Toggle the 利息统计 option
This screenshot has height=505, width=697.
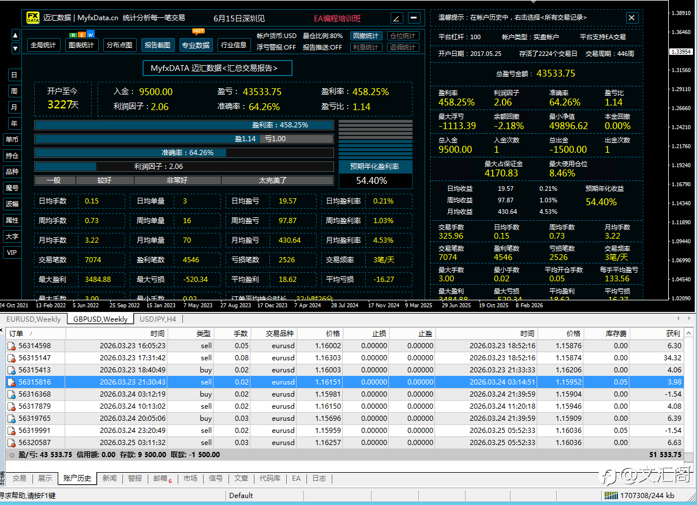(x=365, y=47)
